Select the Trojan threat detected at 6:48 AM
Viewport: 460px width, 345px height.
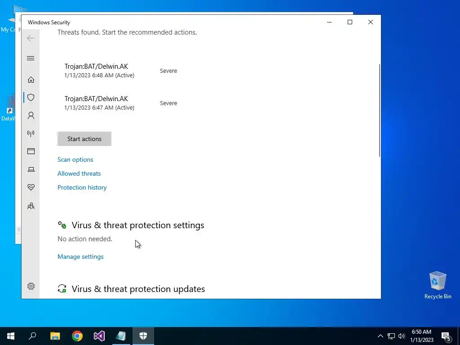(99, 71)
